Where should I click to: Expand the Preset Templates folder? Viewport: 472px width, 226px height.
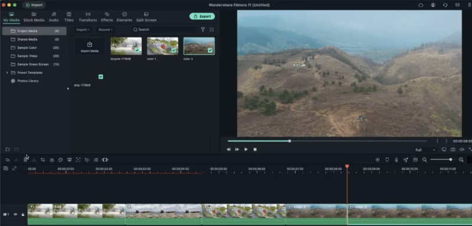(7, 73)
